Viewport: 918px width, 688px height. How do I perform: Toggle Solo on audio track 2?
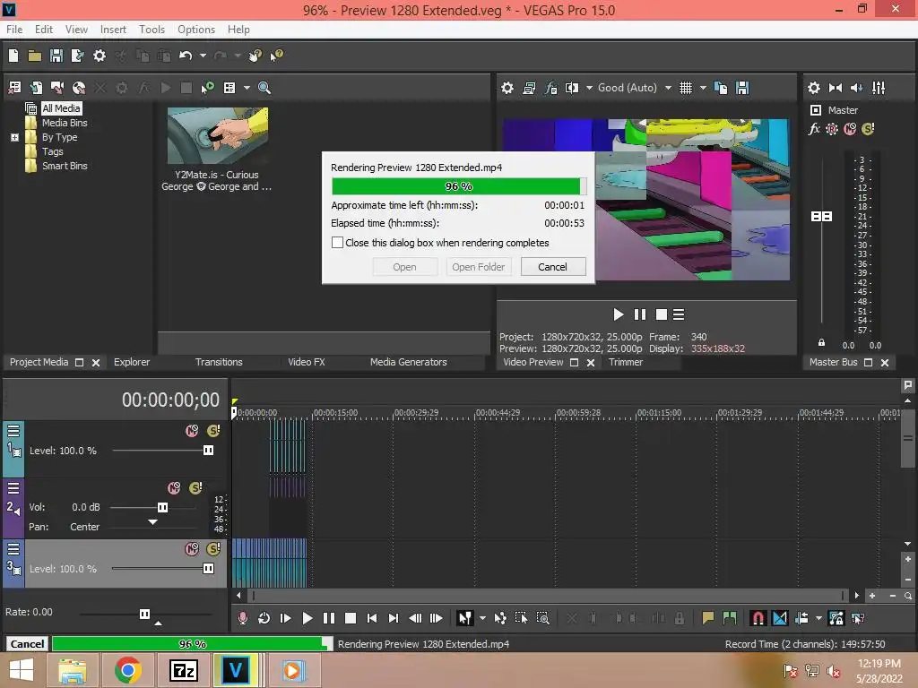click(x=195, y=488)
